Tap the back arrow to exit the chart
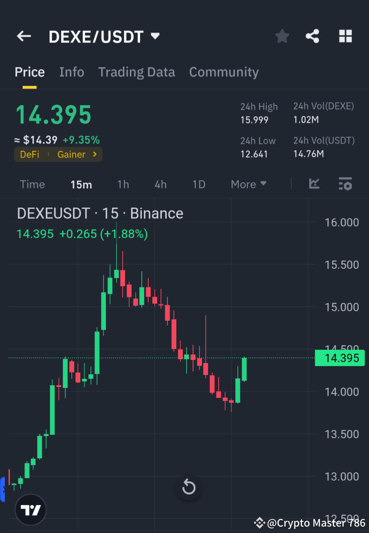 coord(23,36)
